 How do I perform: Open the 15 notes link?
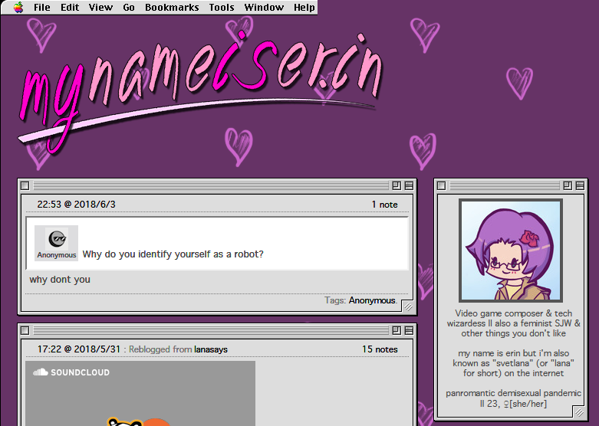(x=380, y=349)
